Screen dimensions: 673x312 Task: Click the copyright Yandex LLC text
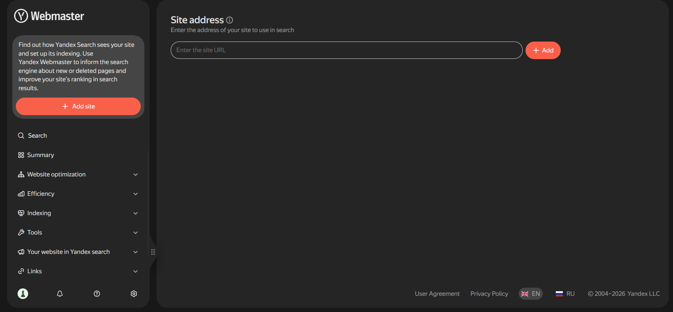(624, 294)
